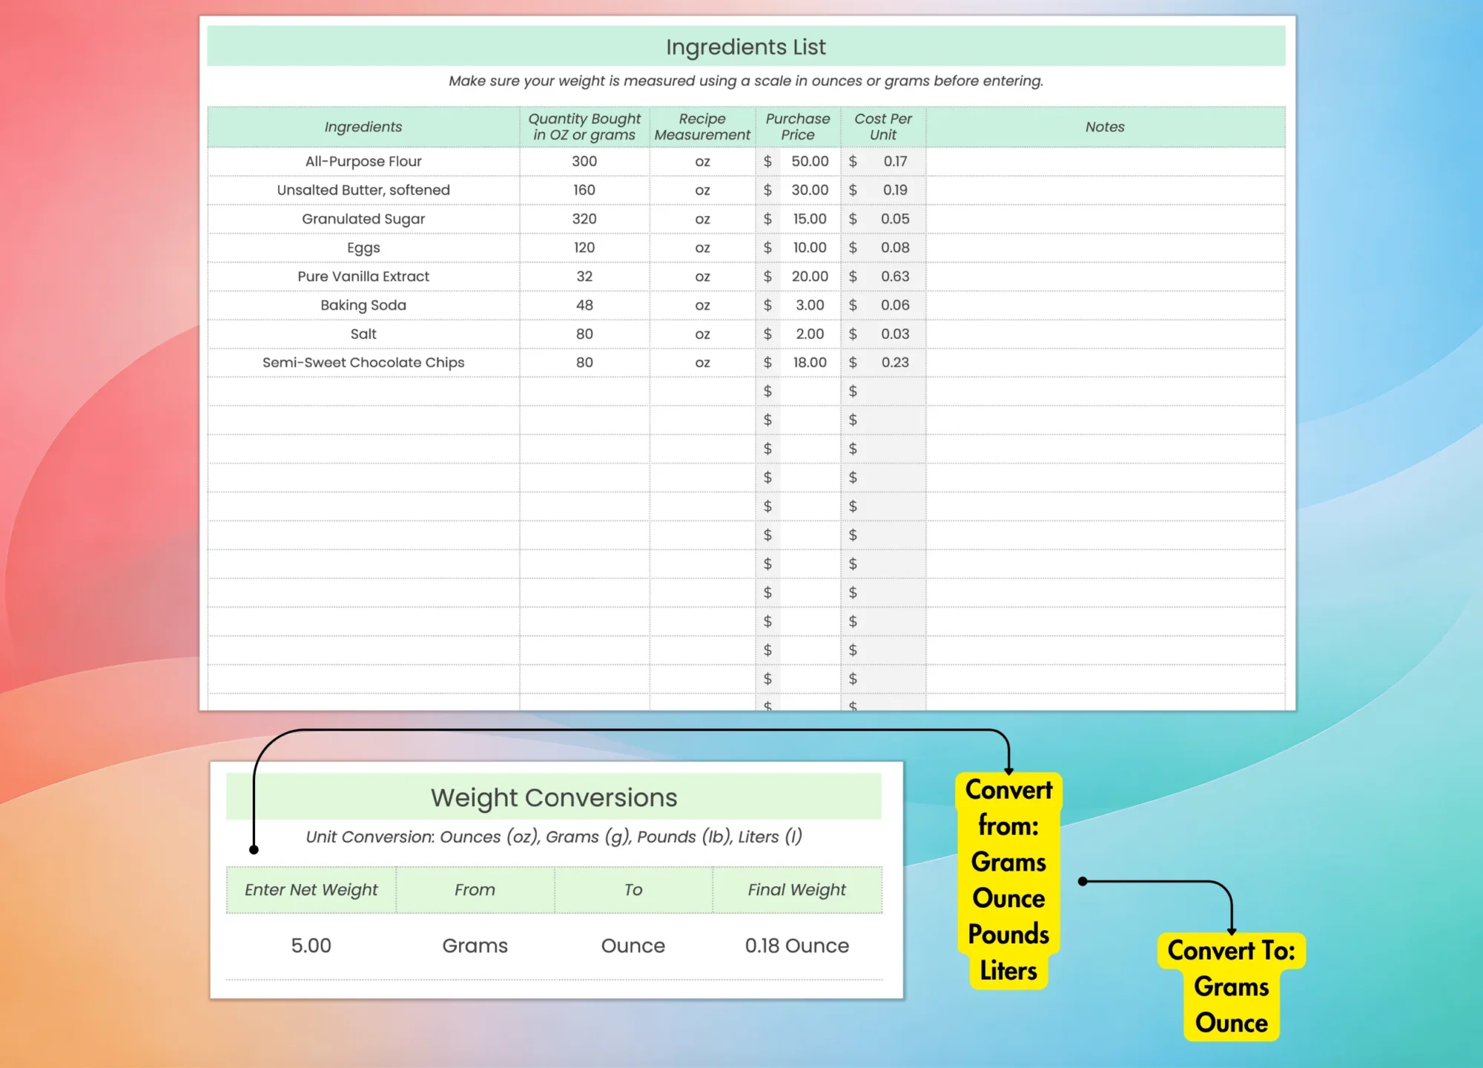The image size is (1483, 1068).
Task: Select the Purchase Price column header
Action: pos(798,127)
